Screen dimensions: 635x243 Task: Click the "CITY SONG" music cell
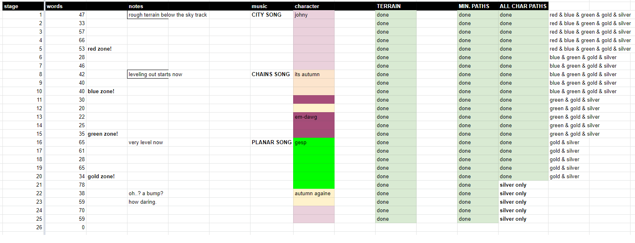pos(267,15)
